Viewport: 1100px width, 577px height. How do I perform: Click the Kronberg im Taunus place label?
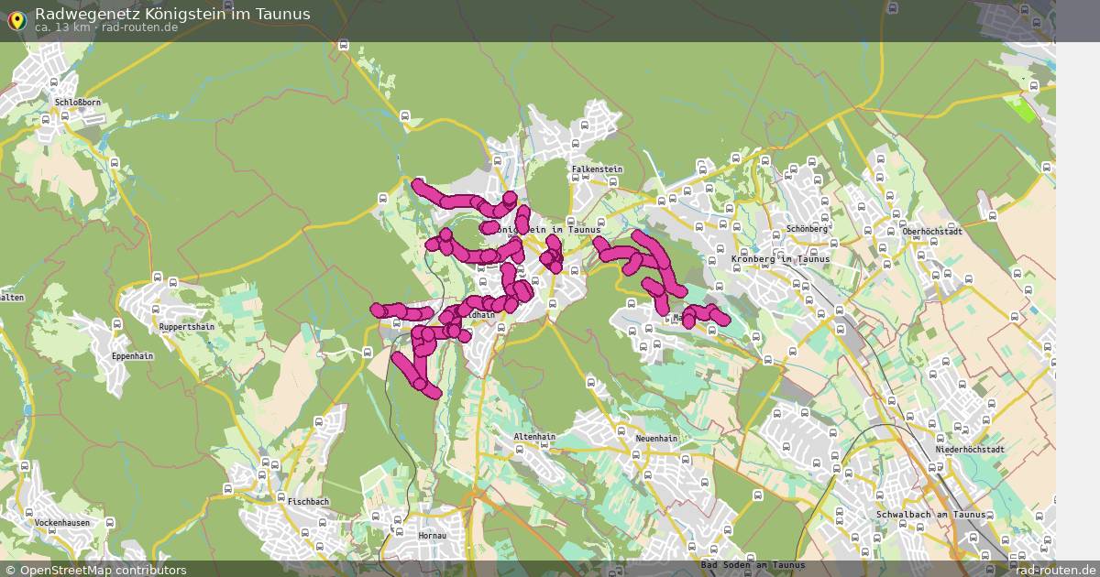pyautogui.click(x=779, y=260)
